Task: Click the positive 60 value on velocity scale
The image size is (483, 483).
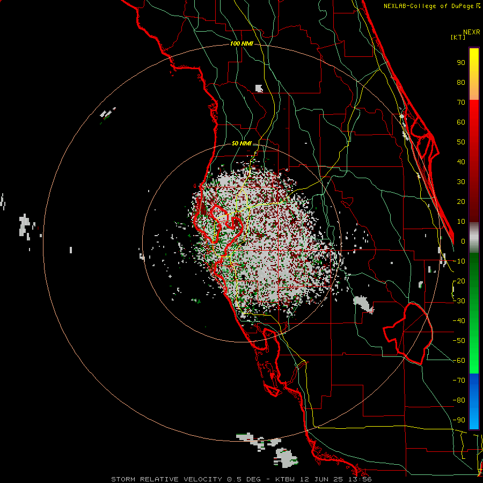Action: [461, 122]
